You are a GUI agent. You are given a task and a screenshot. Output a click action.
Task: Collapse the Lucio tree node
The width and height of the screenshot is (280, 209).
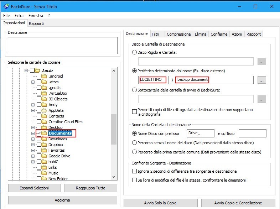pyautogui.click(x=26, y=70)
